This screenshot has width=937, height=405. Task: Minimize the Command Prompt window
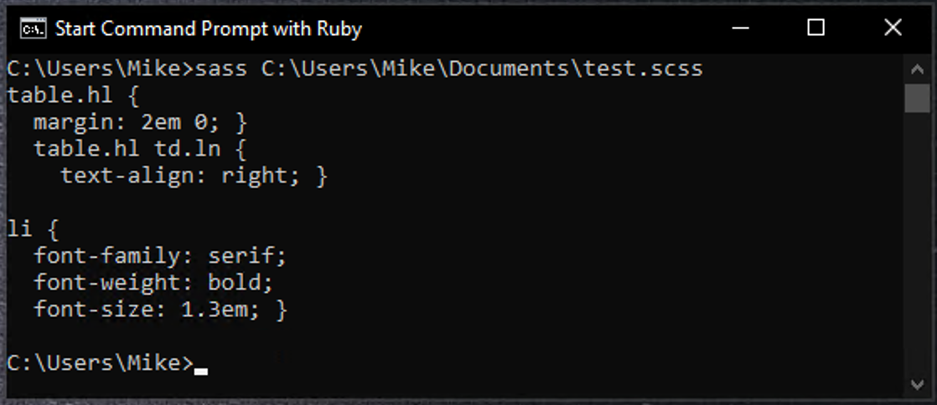739,28
